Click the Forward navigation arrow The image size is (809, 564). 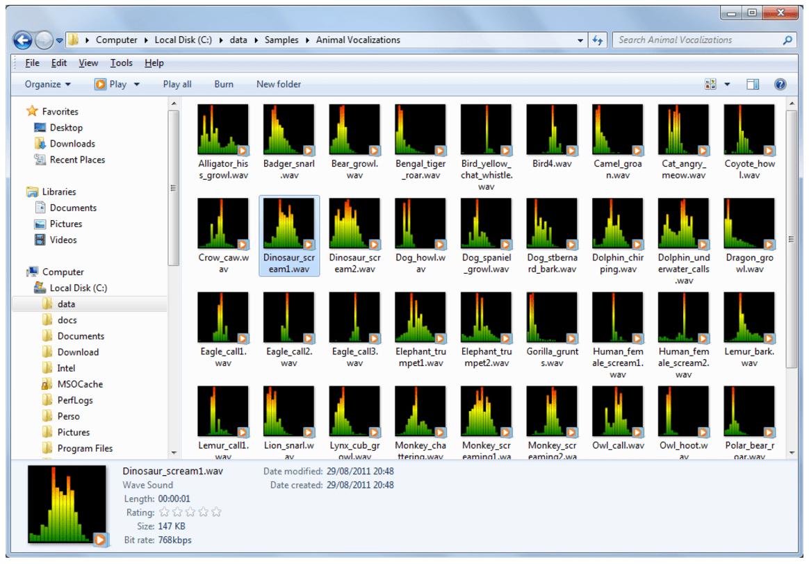click(x=44, y=40)
